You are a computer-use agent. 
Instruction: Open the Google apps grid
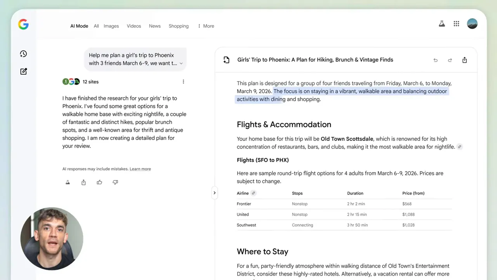point(456,24)
